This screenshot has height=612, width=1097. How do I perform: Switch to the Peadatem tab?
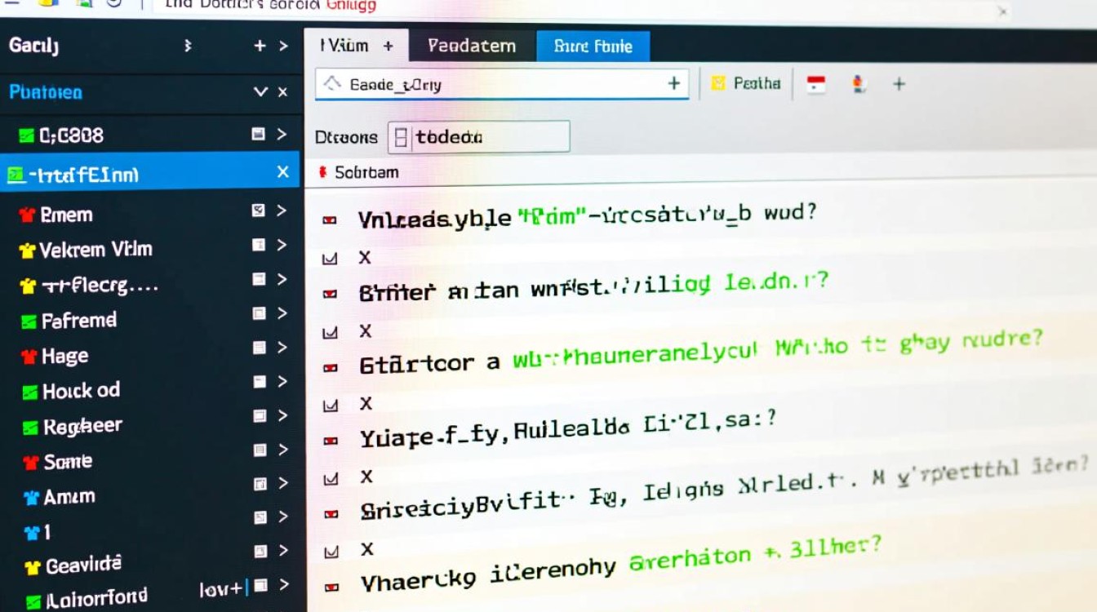[472, 46]
